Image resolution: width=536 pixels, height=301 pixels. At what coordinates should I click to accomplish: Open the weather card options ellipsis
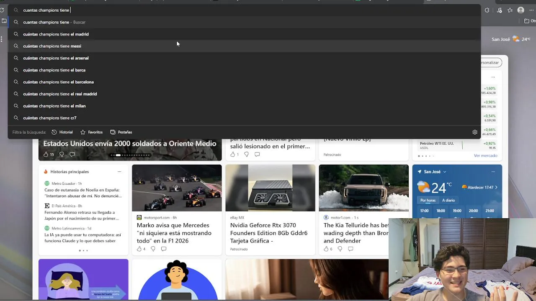click(x=493, y=171)
